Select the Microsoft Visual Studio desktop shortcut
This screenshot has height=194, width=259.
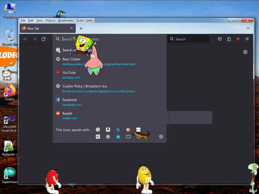pos(10,124)
